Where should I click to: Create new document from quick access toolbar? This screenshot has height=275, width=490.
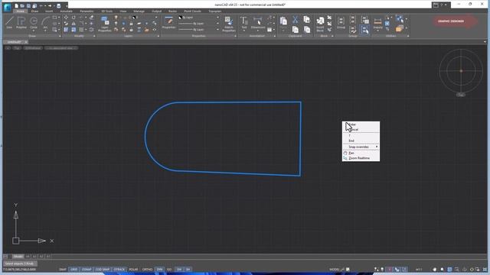coord(16,5)
